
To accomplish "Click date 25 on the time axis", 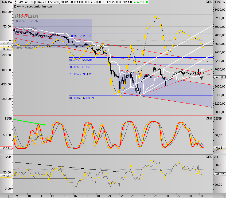I will (155, 196).
